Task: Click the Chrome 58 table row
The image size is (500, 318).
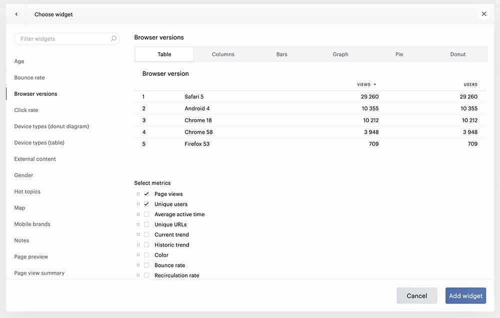Action: coord(310,132)
